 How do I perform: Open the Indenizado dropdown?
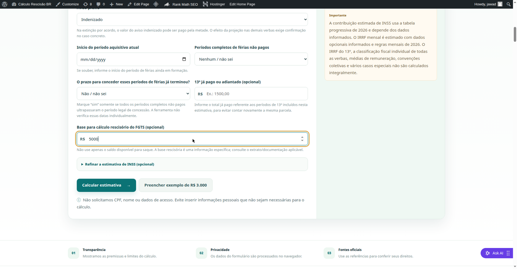click(x=192, y=19)
